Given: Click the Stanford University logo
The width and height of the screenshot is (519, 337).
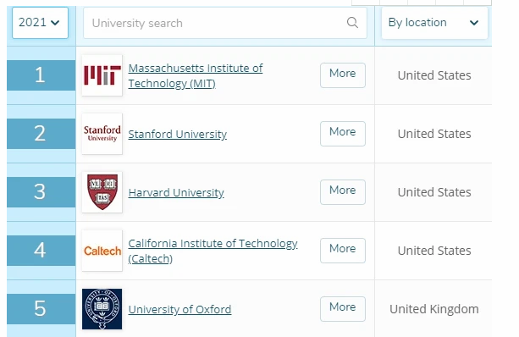Looking at the screenshot, I should [x=102, y=134].
